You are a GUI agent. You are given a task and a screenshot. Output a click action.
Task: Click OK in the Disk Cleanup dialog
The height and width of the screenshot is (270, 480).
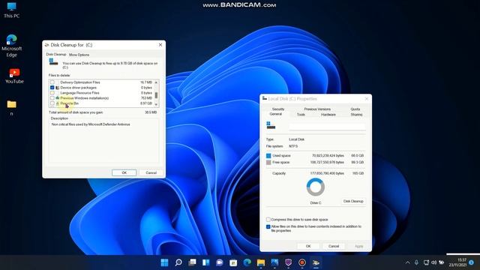(x=124, y=172)
